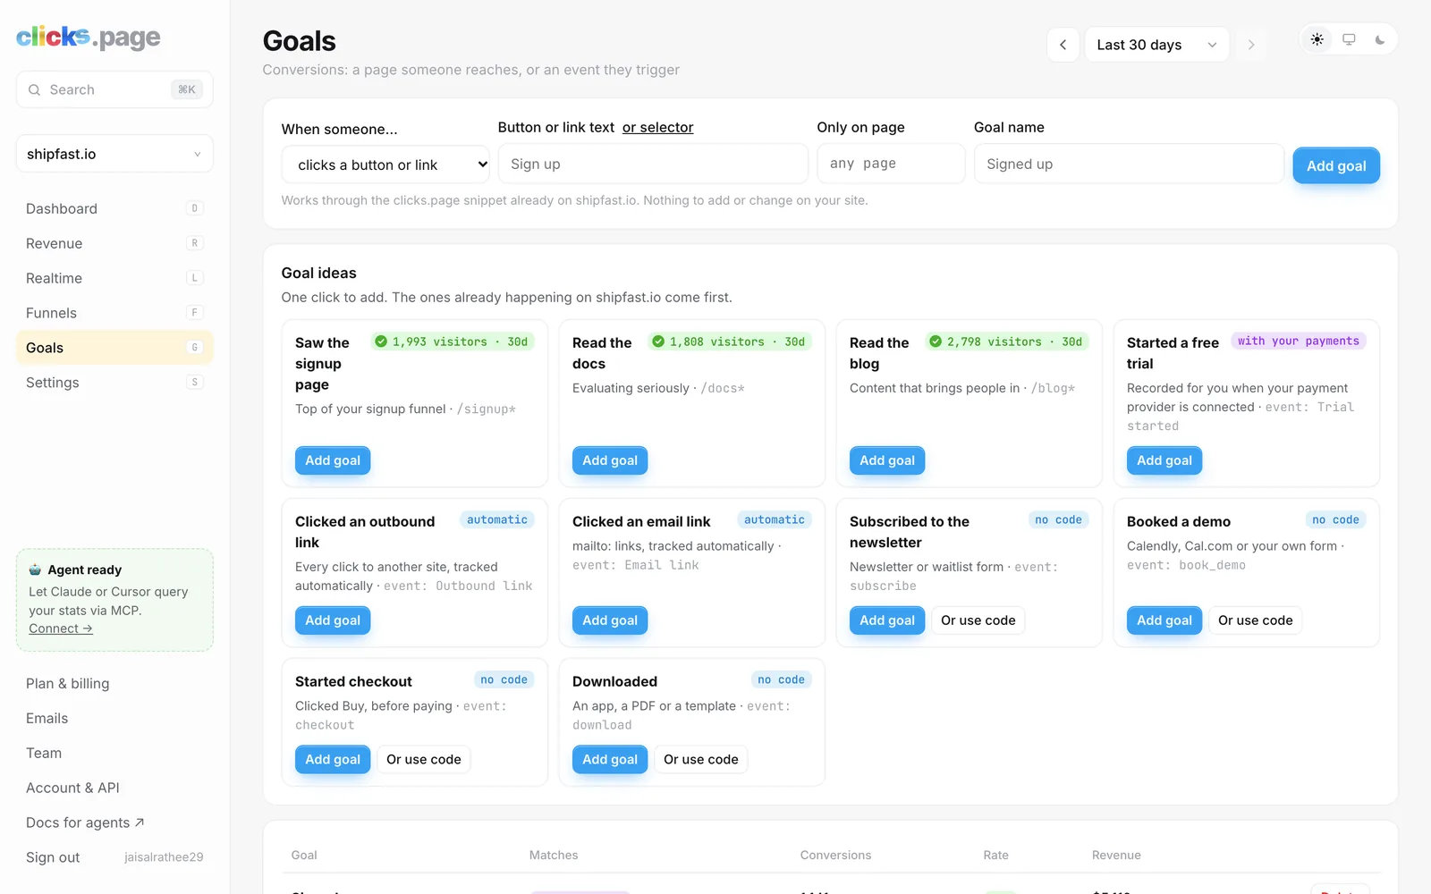Screen dimensions: 1431x894
Task: Switch to dark theme moon icon
Action: pos(1380,39)
